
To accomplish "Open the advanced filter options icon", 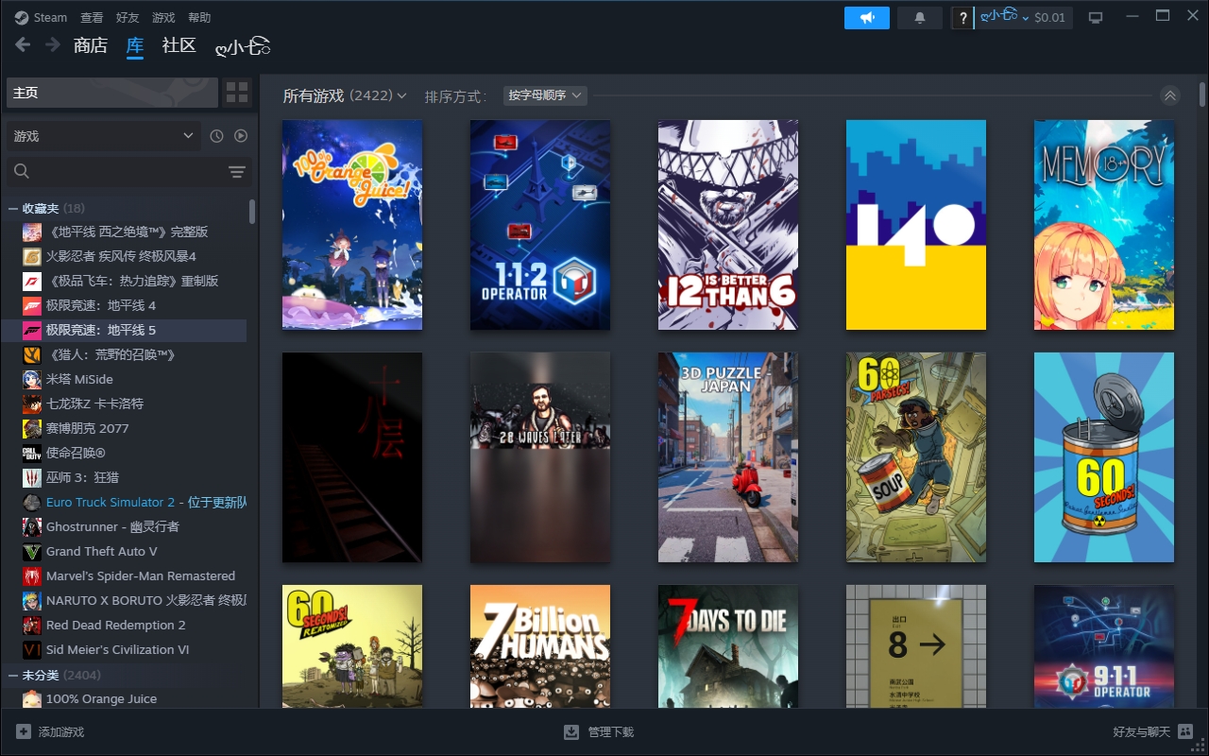I will point(236,171).
